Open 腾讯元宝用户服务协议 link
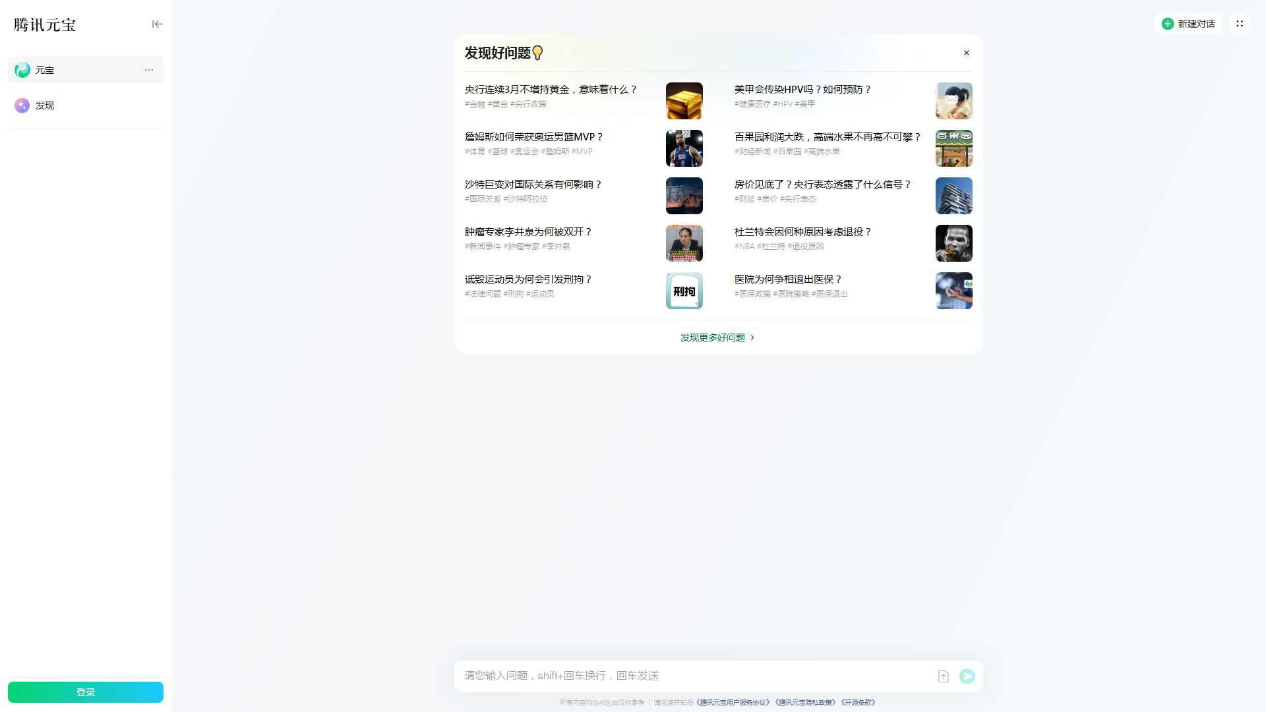1266x712 pixels. [x=733, y=703]
